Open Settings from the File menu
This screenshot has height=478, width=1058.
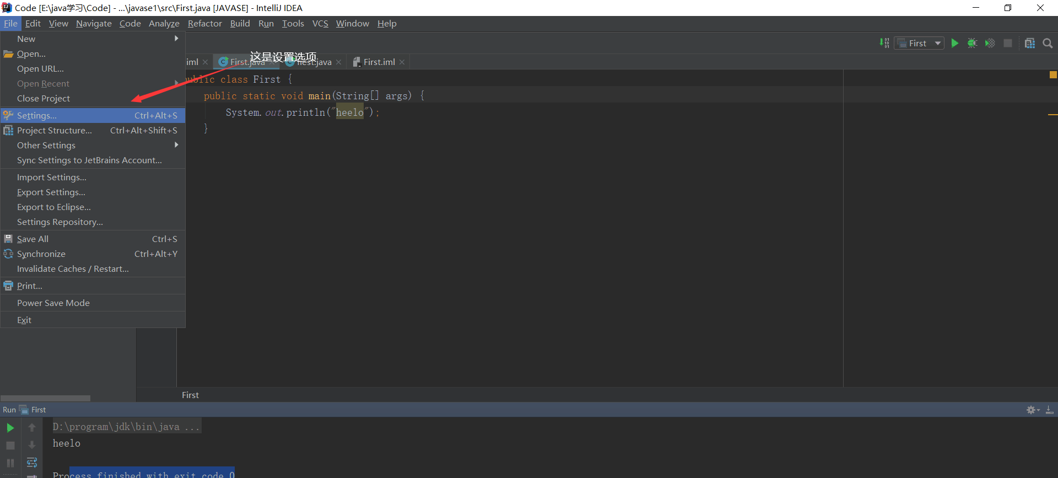coord(93,115)
